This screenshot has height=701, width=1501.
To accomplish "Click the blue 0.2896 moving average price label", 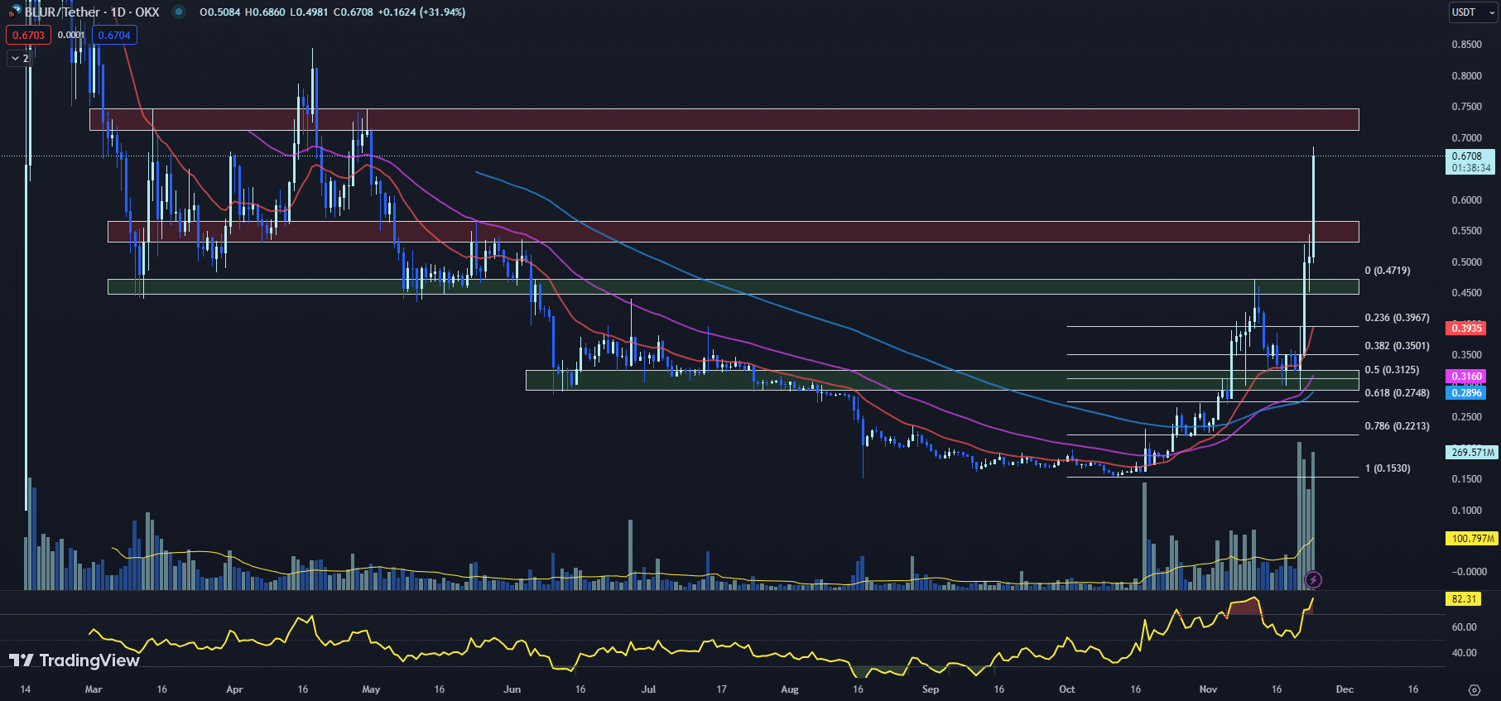I will (1466, 393).
